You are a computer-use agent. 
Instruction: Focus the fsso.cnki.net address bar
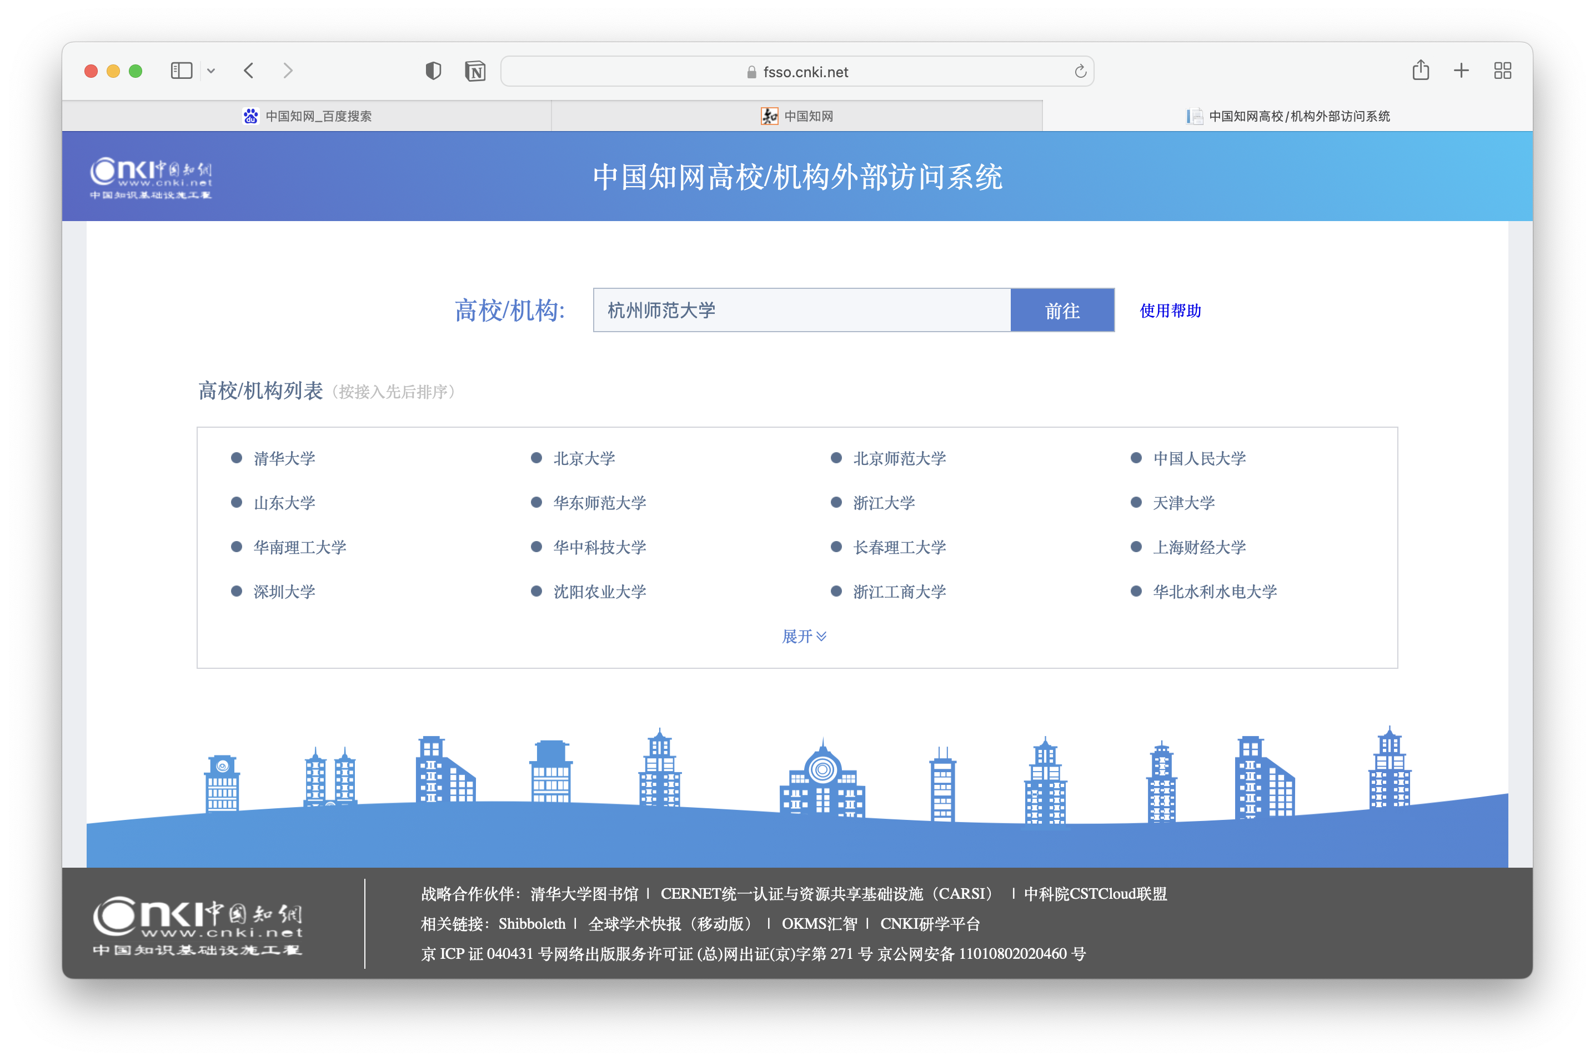pos(797,71)
